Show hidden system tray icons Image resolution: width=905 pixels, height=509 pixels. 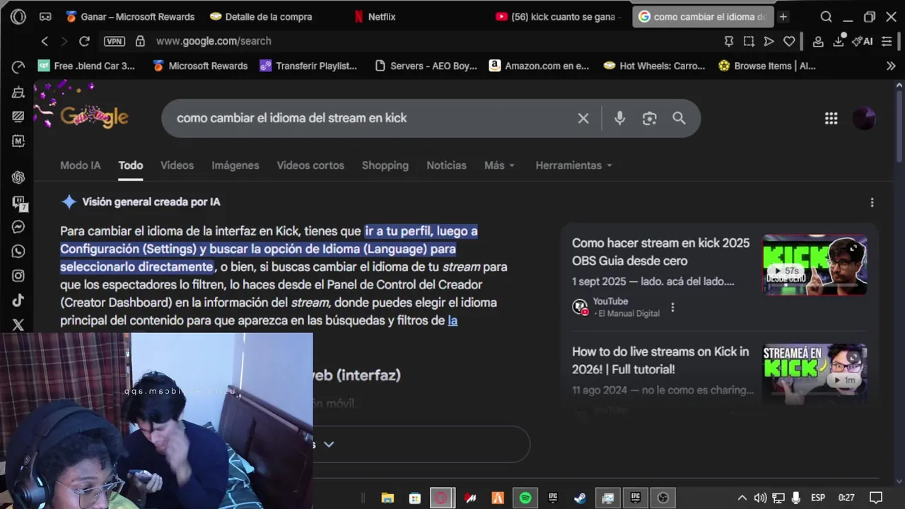(742, 498)
